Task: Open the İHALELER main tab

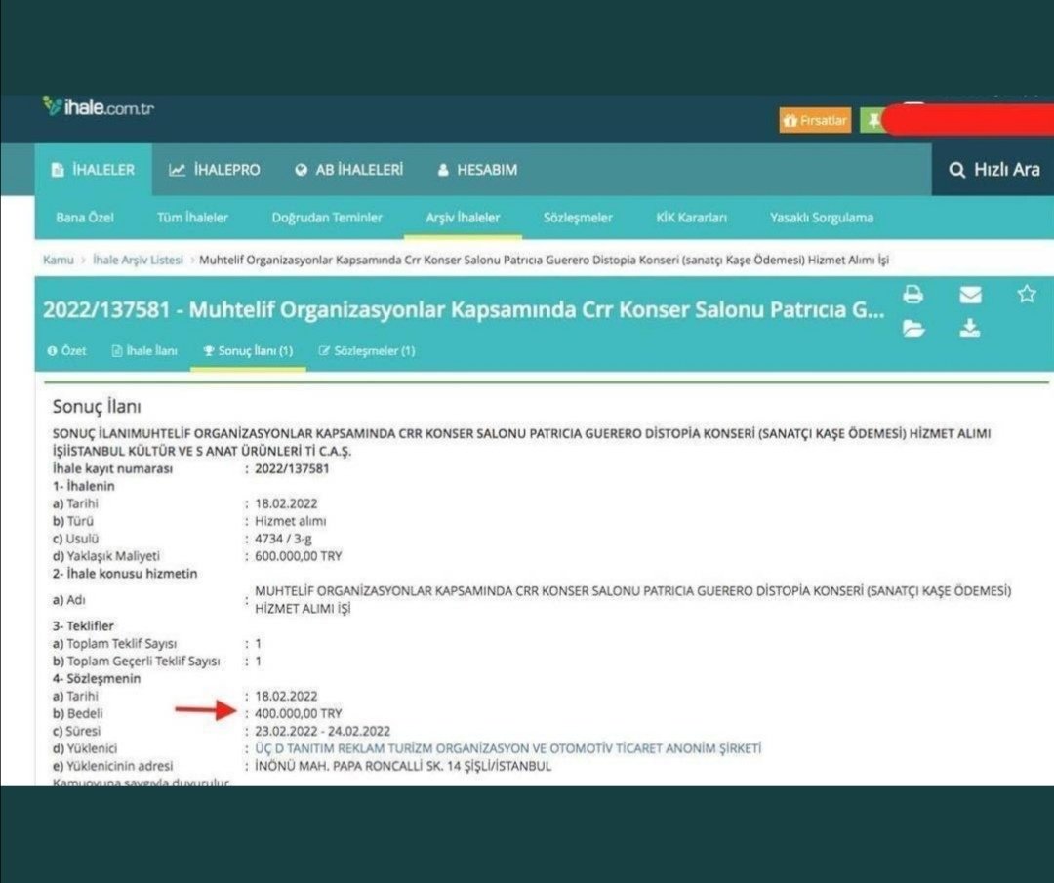Action: pyautogui.click(x=94, y=170)
